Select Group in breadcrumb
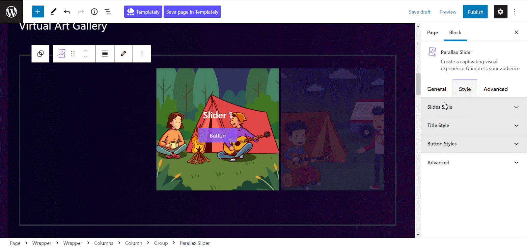Image resolution: width=527 pixels, height=247 pixels. click(x=161, y=243)
